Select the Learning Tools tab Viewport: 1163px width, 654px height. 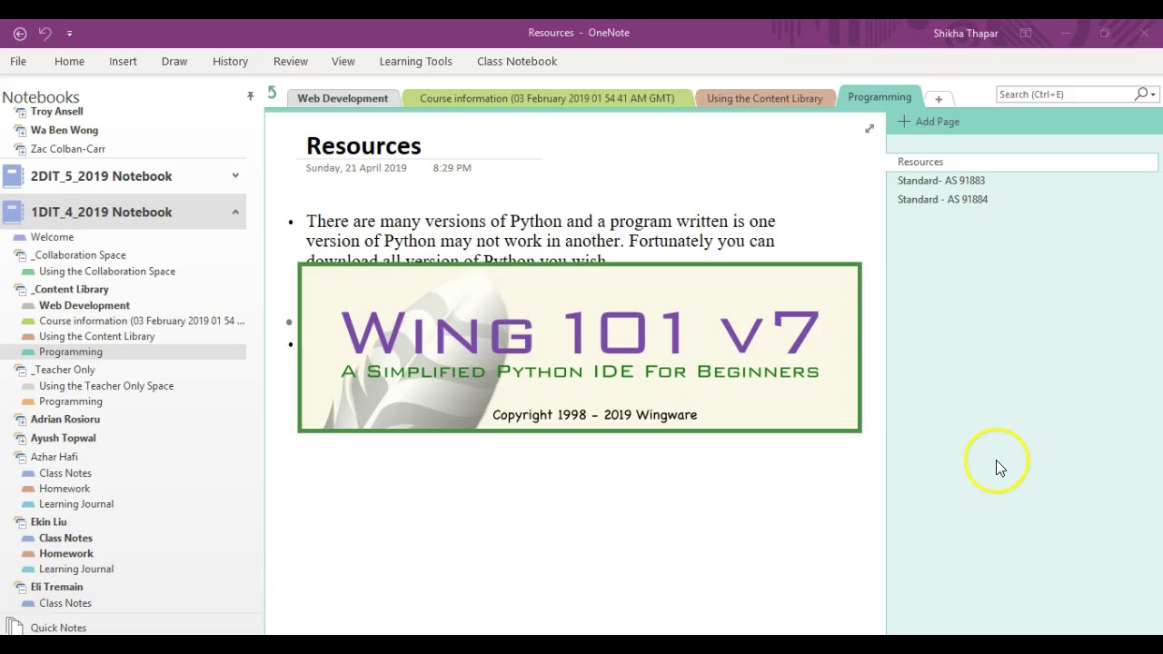415,61
